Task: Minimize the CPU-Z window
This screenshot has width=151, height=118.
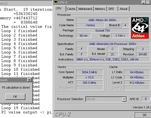Action: tap(143, 2)
